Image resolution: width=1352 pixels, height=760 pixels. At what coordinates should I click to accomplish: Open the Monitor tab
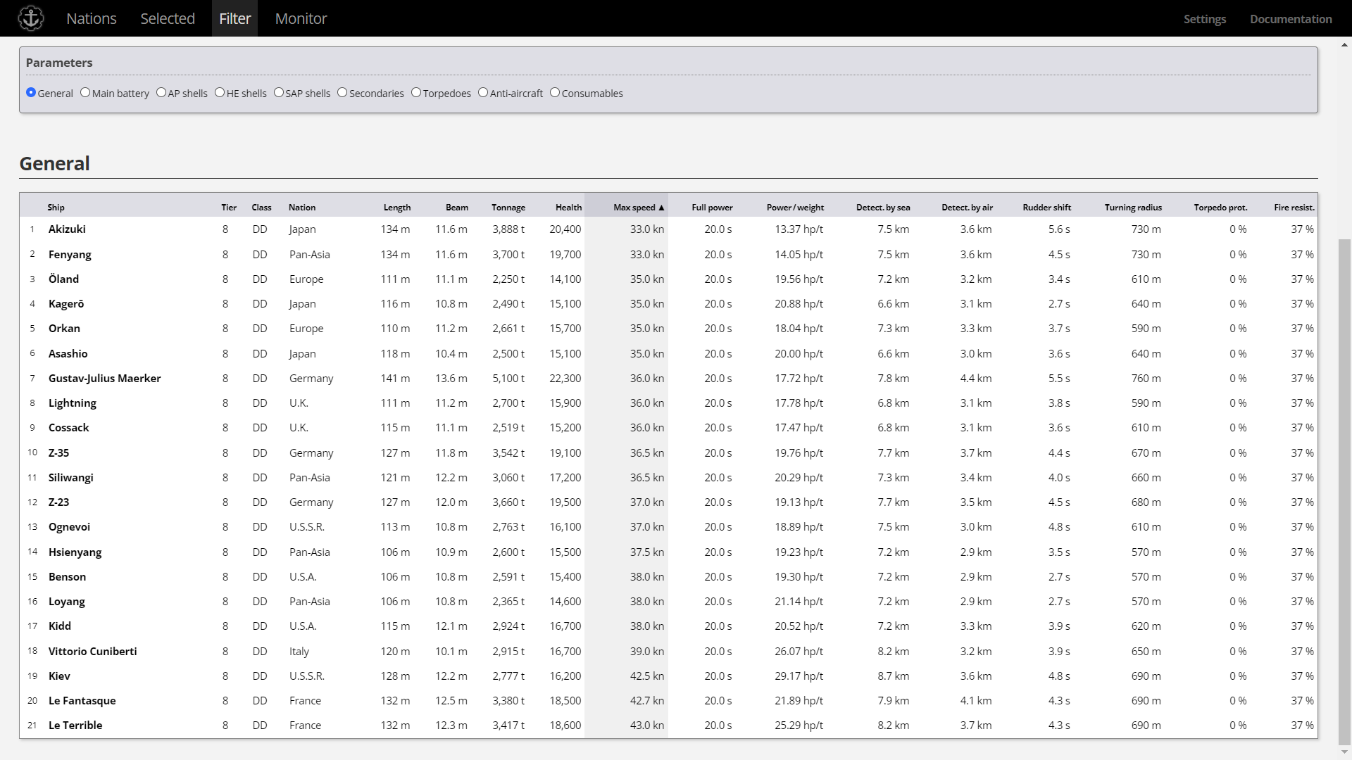(x=301, y=18)
